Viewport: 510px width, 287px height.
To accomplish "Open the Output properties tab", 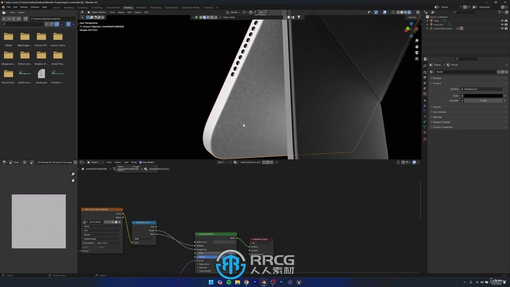I will [425, 78].
